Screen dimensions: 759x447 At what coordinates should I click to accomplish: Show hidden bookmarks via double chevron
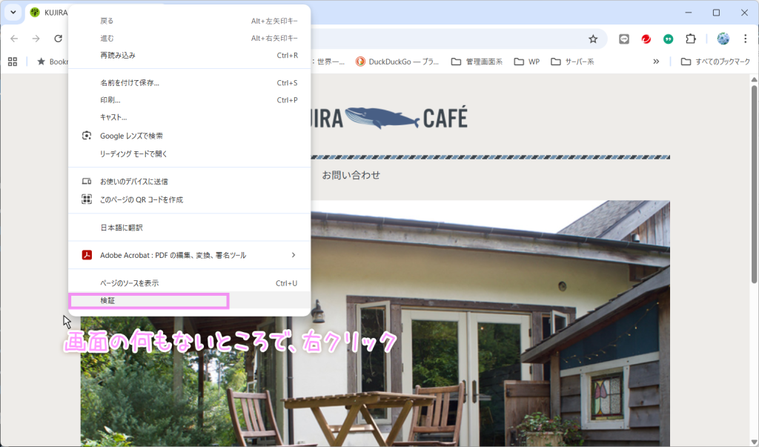tap(656, 62)
